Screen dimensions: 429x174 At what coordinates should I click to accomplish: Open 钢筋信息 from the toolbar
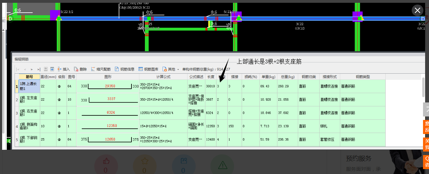click(124, 69)
